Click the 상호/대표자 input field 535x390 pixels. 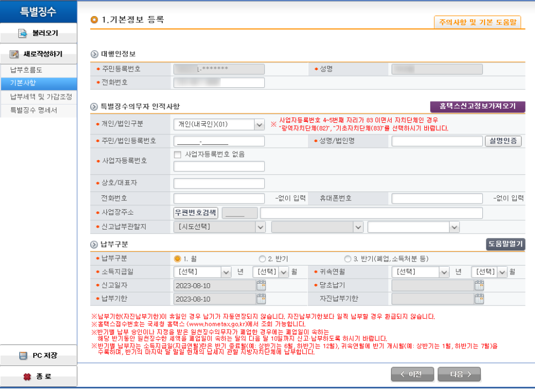tap(219, 184)
